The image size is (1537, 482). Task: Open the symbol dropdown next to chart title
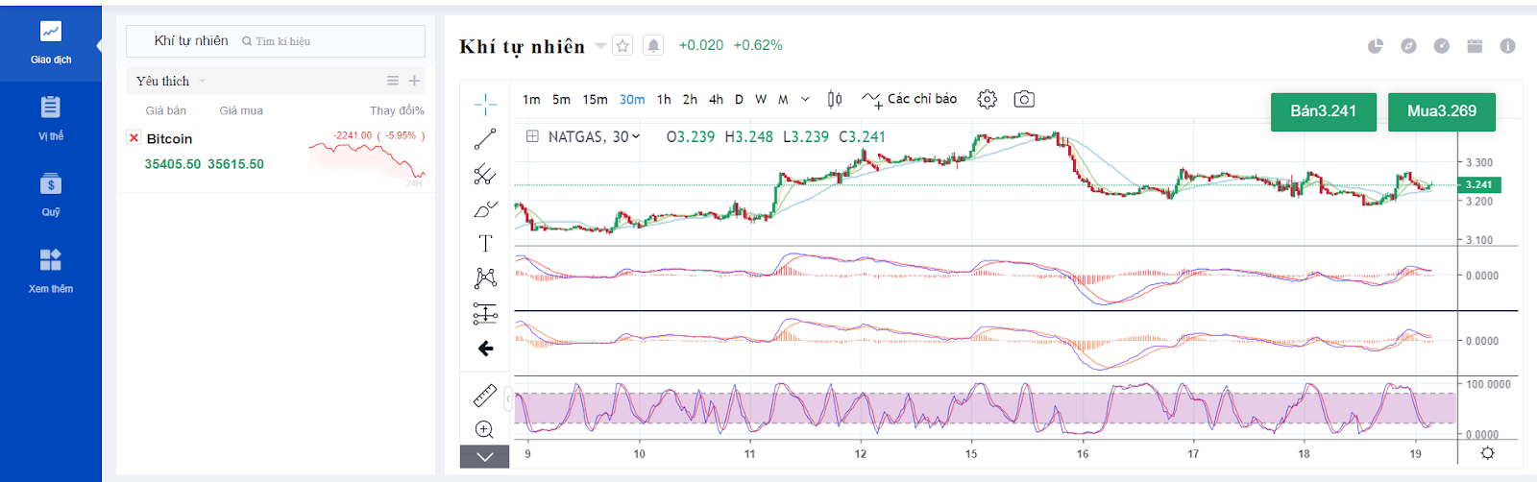pyautogui.click(x=600, y=45)
